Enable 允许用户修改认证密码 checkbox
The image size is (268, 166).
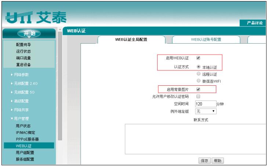[x=198, y=96]
